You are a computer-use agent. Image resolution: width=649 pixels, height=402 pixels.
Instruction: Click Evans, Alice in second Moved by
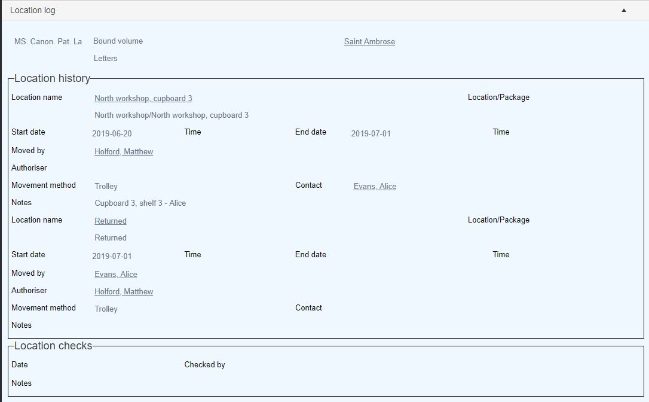click(x=116, y=275)
